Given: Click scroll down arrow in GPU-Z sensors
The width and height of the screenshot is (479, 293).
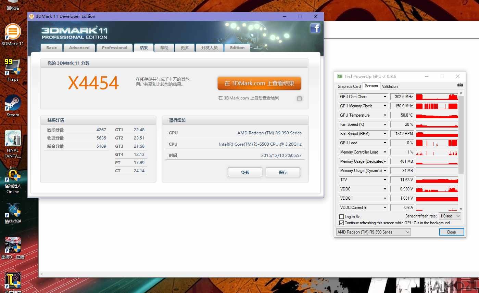Looking at the screenshot, I should [x=461, y=209].
